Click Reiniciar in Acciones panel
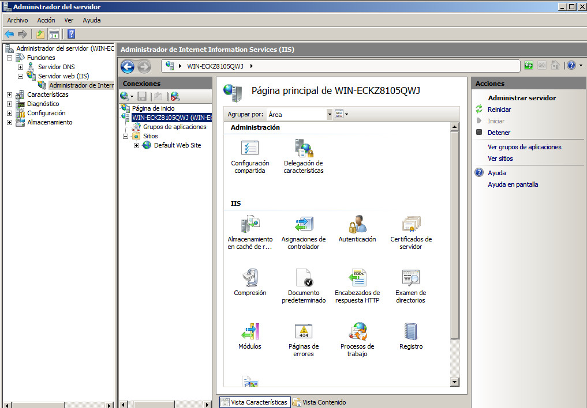Viewport: 587px width, 408px height. coord(499,109)
